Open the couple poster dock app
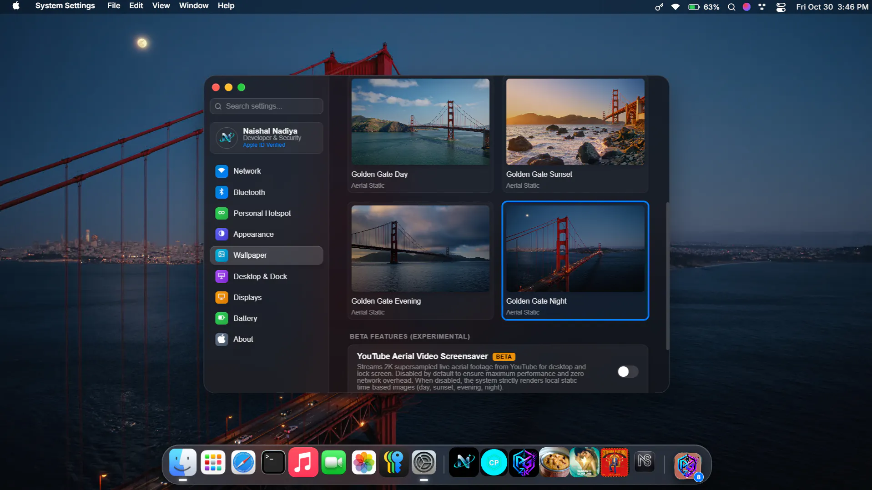 click(584, 463)
